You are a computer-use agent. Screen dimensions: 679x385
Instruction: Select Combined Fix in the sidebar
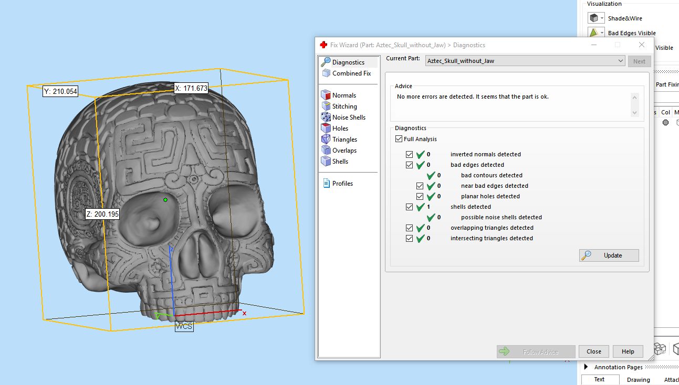(x=351, y=73)
